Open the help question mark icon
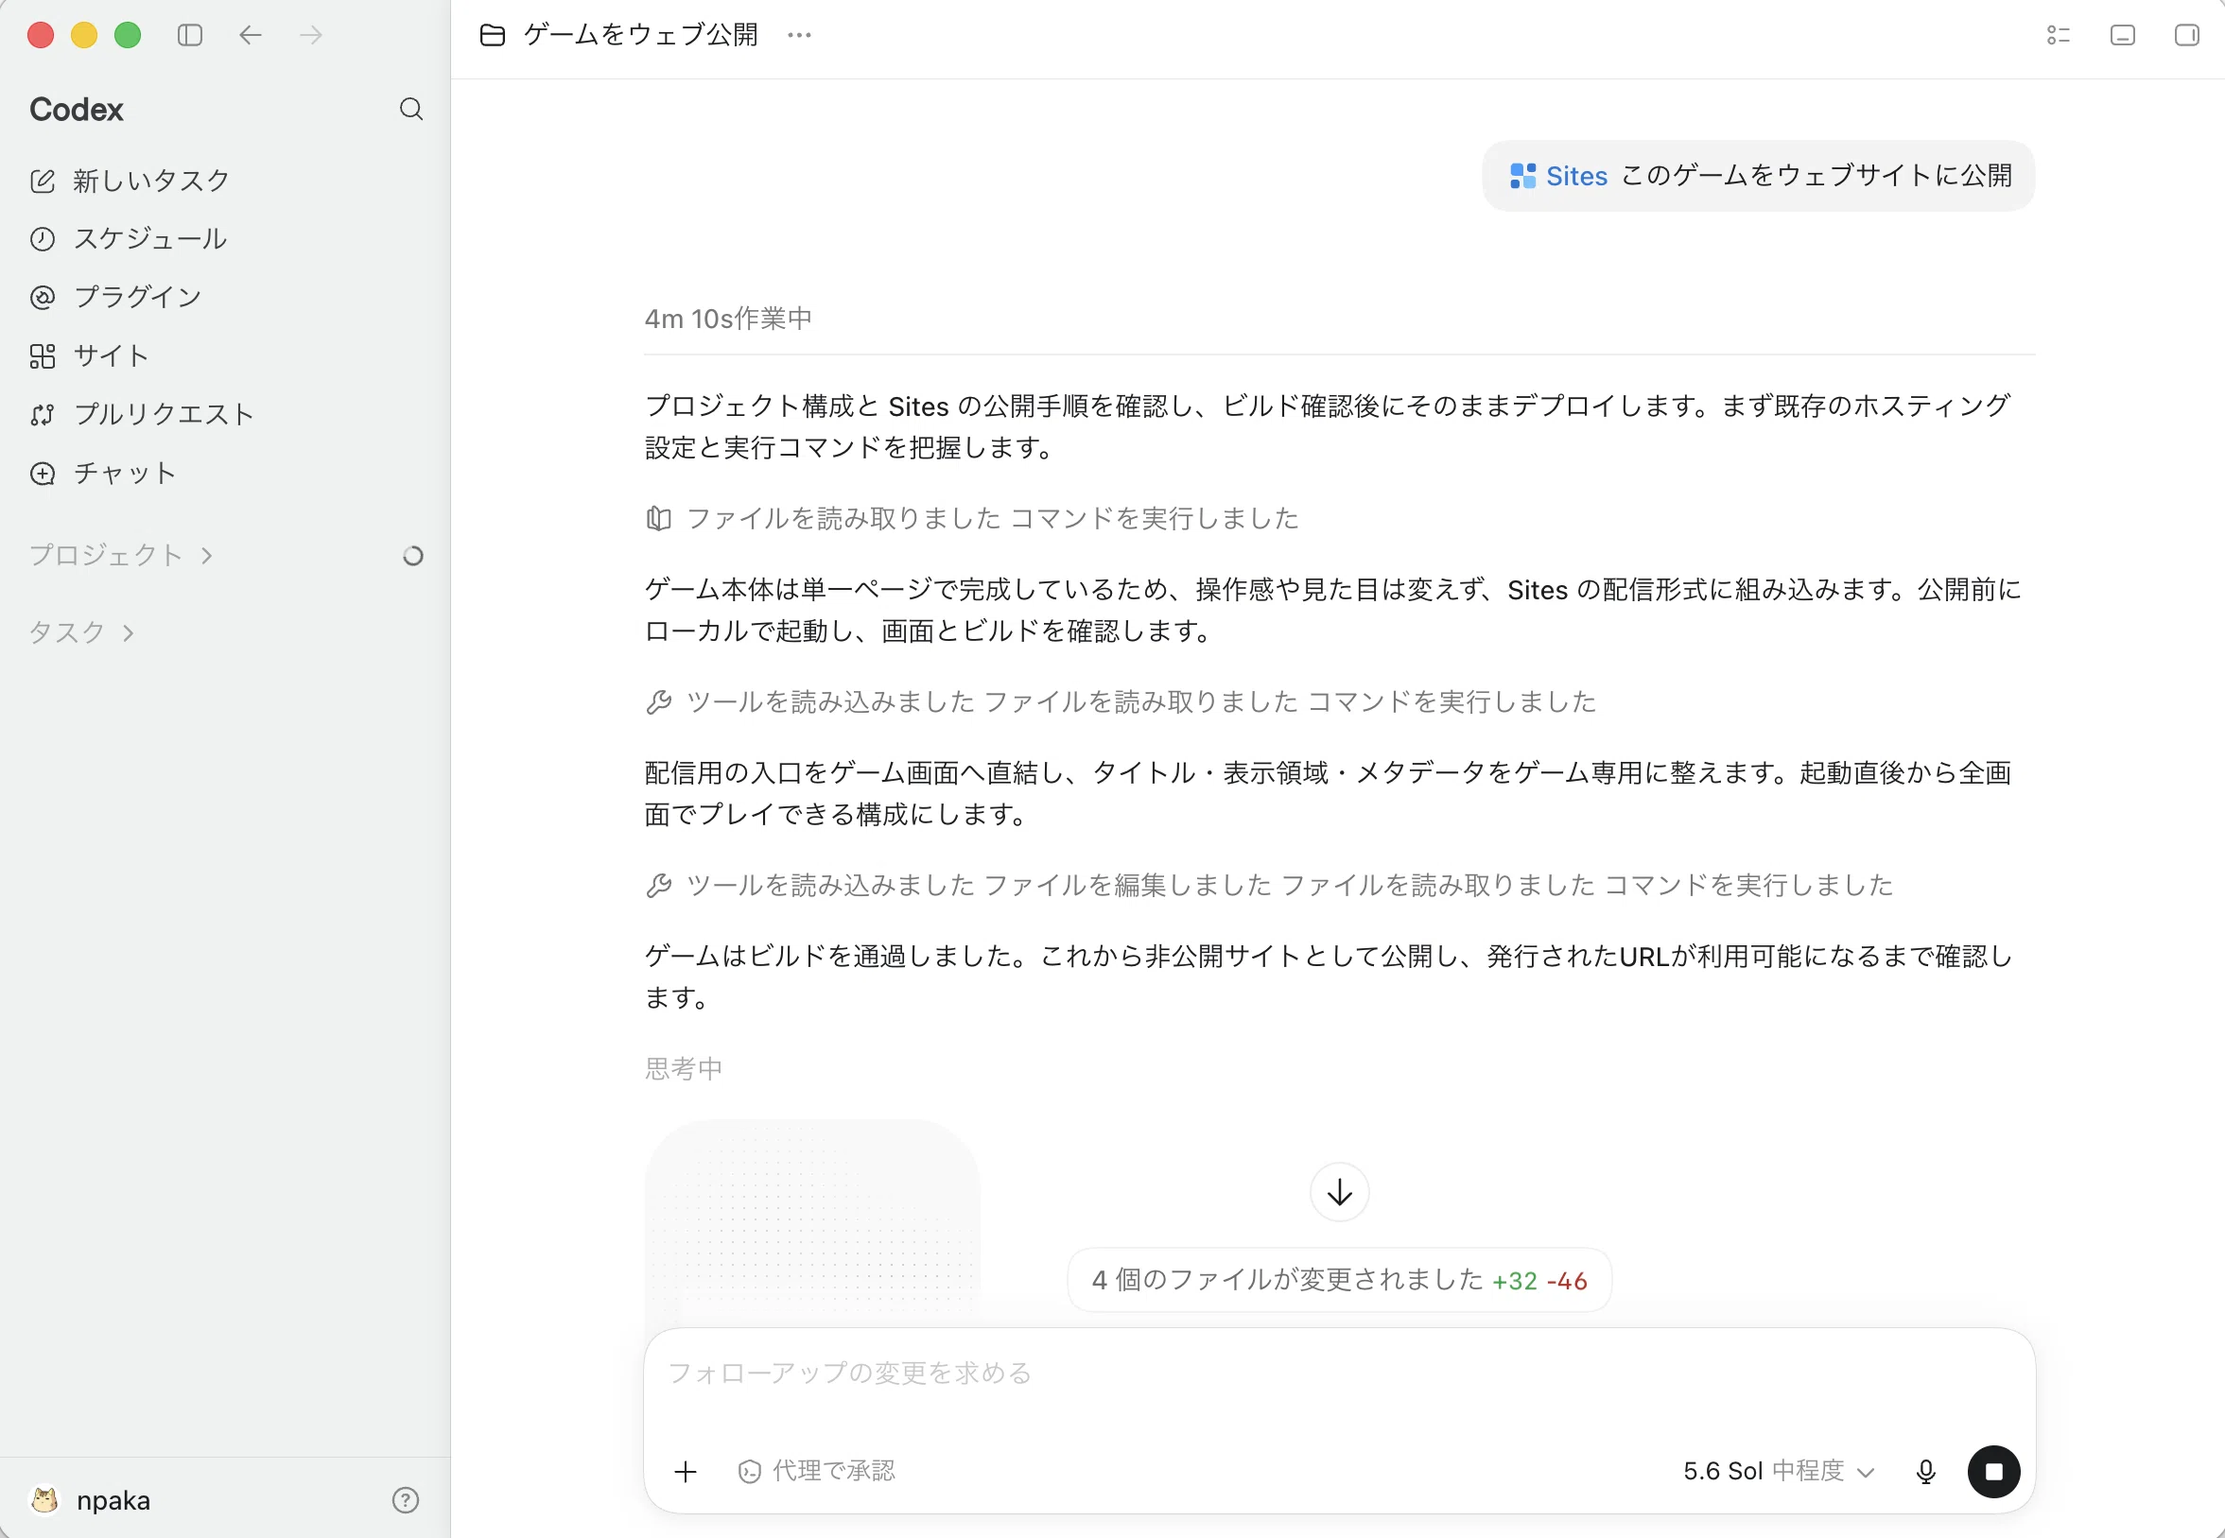This screenshot has width=2225, height=1538. (406, 1499)
